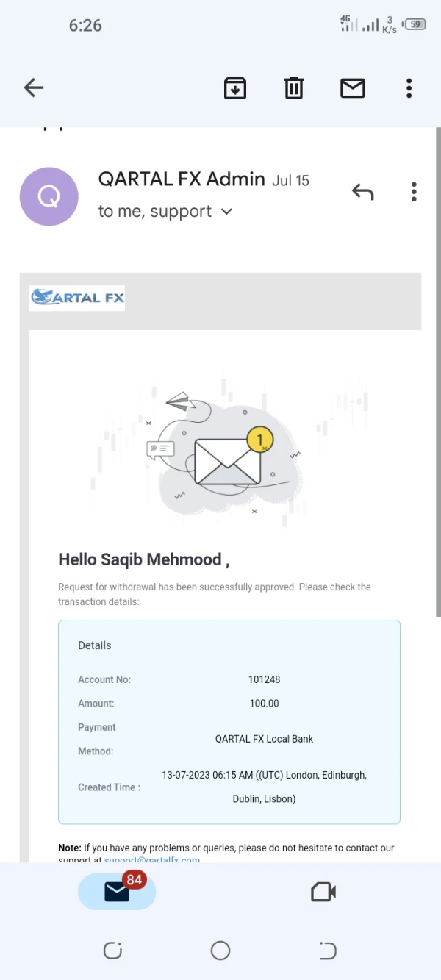The image size is (441, 980).
Task: Tap the envelope notification illustration
Action: [x=227, y=459]
